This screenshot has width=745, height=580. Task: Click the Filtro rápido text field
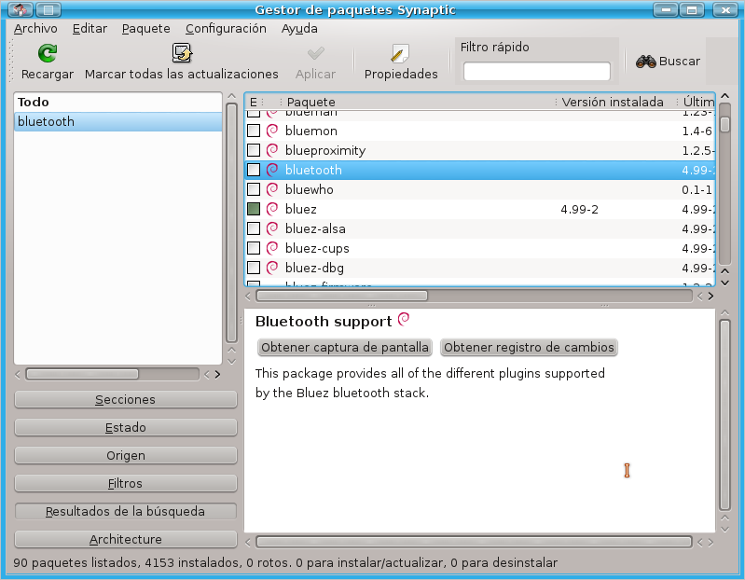(536, 71)
